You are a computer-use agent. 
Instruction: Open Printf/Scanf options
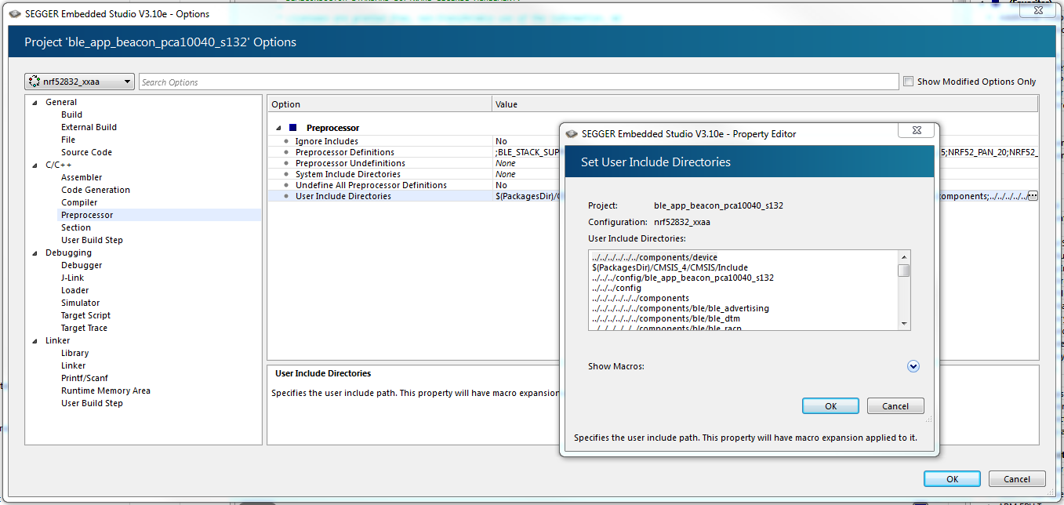tap(86, 378)
